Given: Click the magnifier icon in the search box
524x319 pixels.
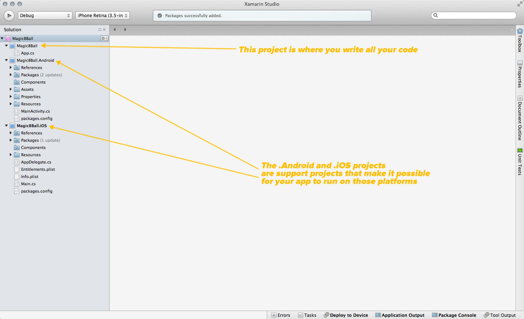Looking at the screenshot, I should click(x=436, y=15).
